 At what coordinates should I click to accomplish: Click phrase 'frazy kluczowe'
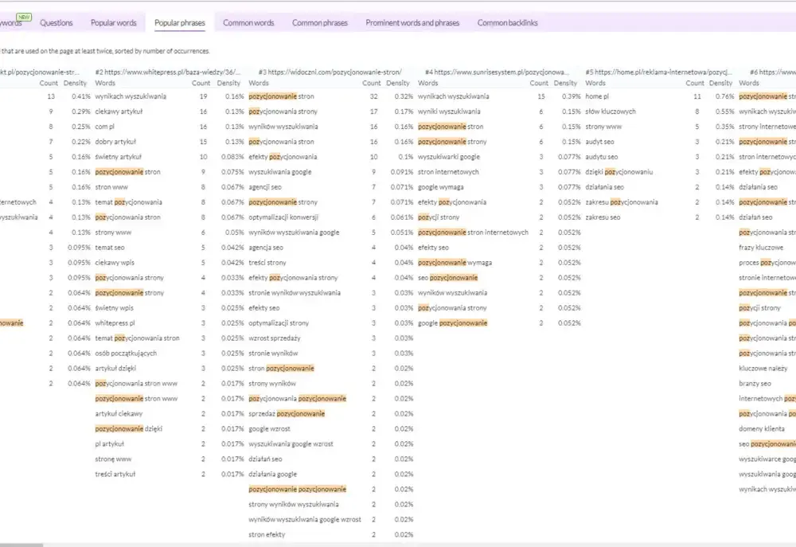point(761,248)
